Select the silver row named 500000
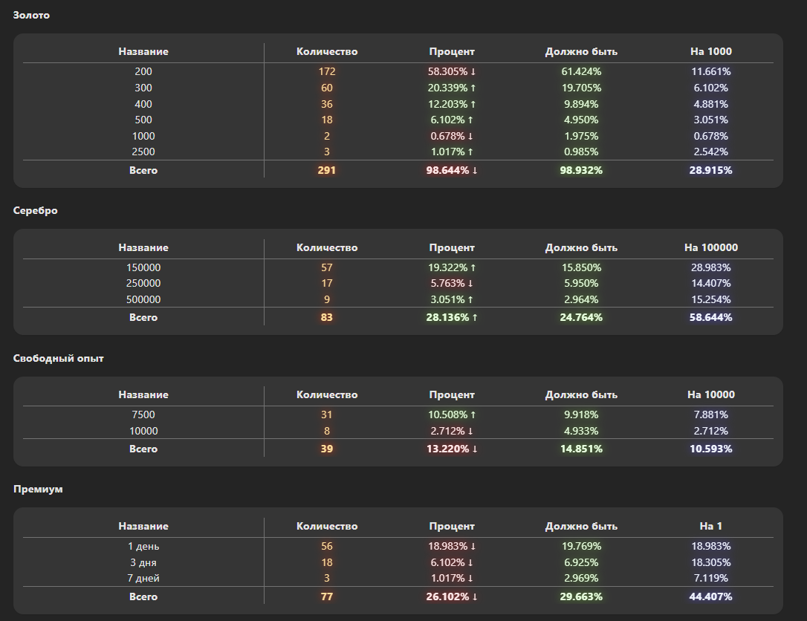 click(x=143, y=299)
